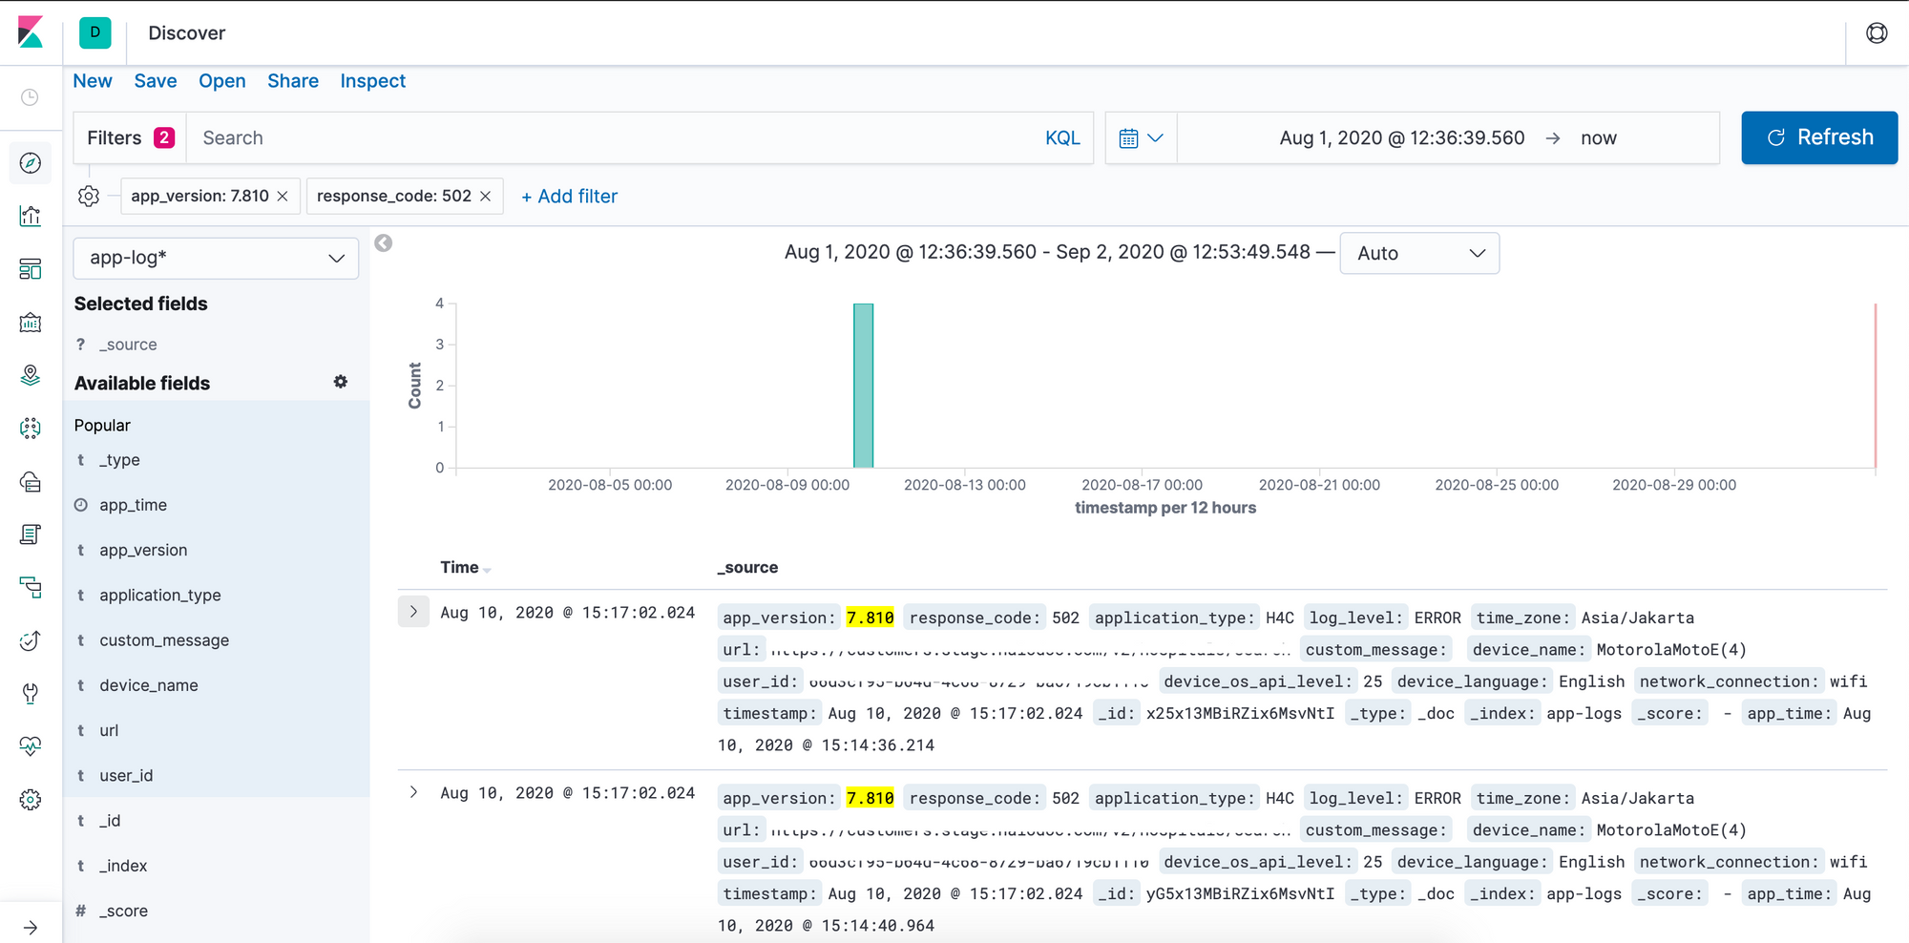This screenshot has height=943, width=1909.
Task: Click Open in the top menu
Action: tap(222, 81)
